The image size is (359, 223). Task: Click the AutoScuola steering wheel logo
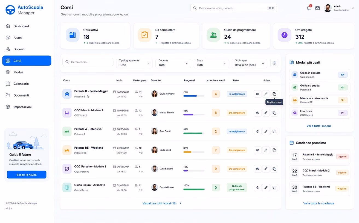pyautogui.click(x=10, y=10)
